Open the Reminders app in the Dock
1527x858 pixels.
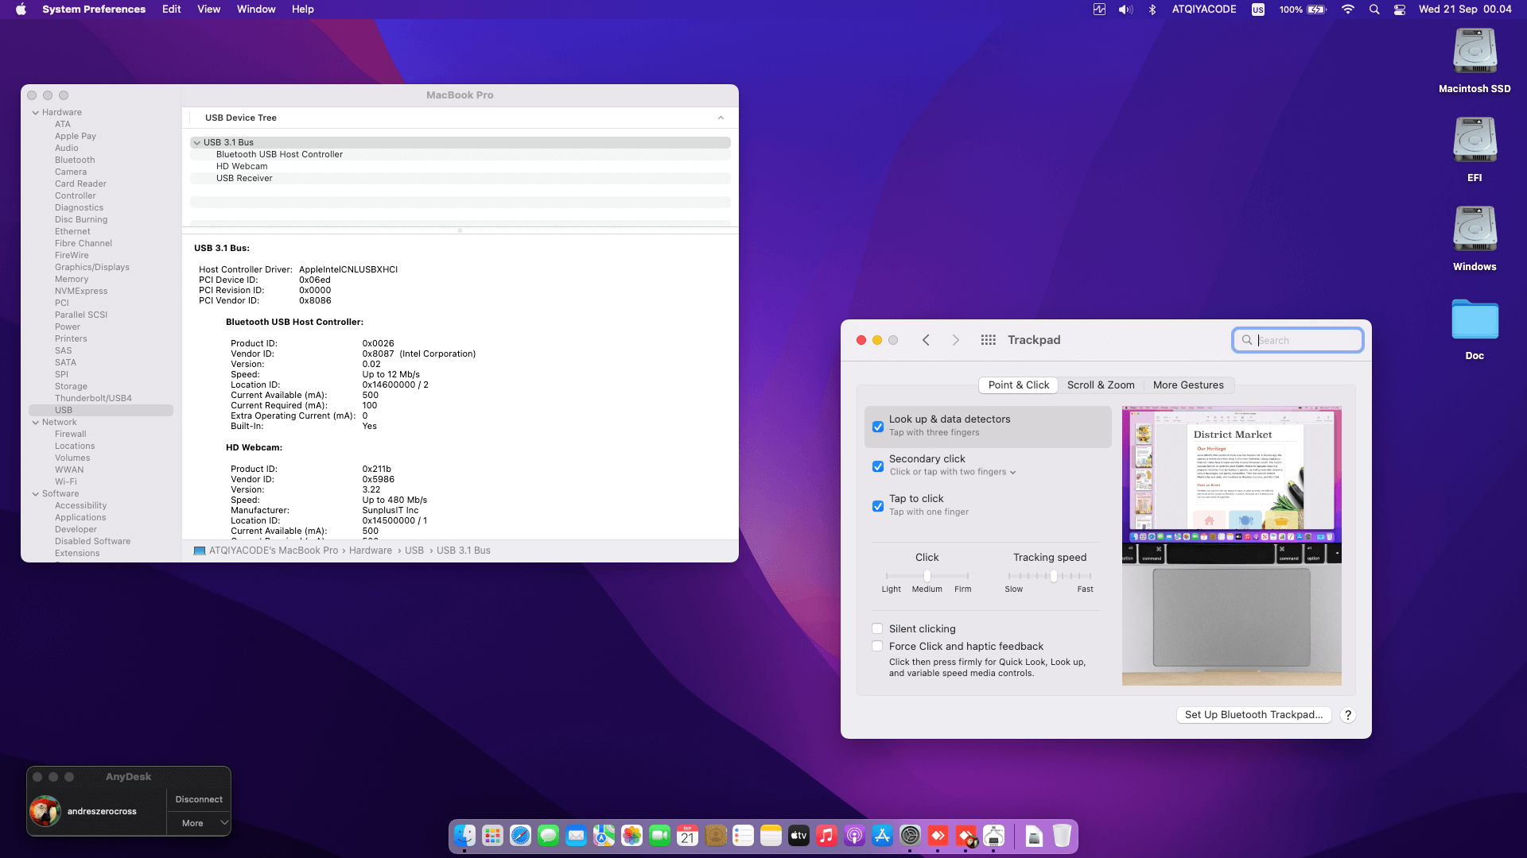click(743, 836)
